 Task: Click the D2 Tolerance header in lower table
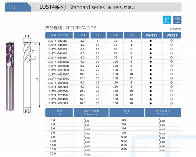[x=163, y=113]
